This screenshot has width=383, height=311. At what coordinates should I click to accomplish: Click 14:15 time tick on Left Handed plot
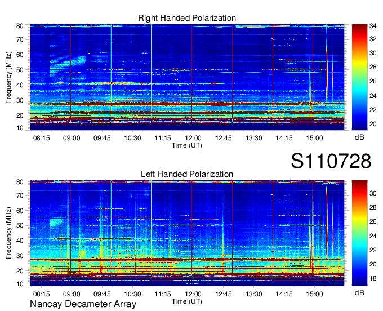[x=284, y=294]
